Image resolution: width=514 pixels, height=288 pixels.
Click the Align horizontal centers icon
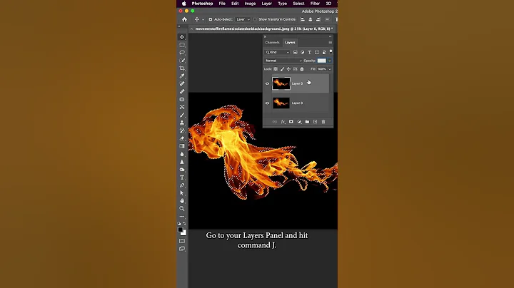click(310, 20)
